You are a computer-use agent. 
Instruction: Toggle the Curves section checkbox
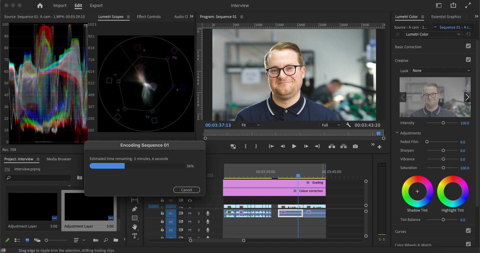pyautogui.click(x=468, y=231)
